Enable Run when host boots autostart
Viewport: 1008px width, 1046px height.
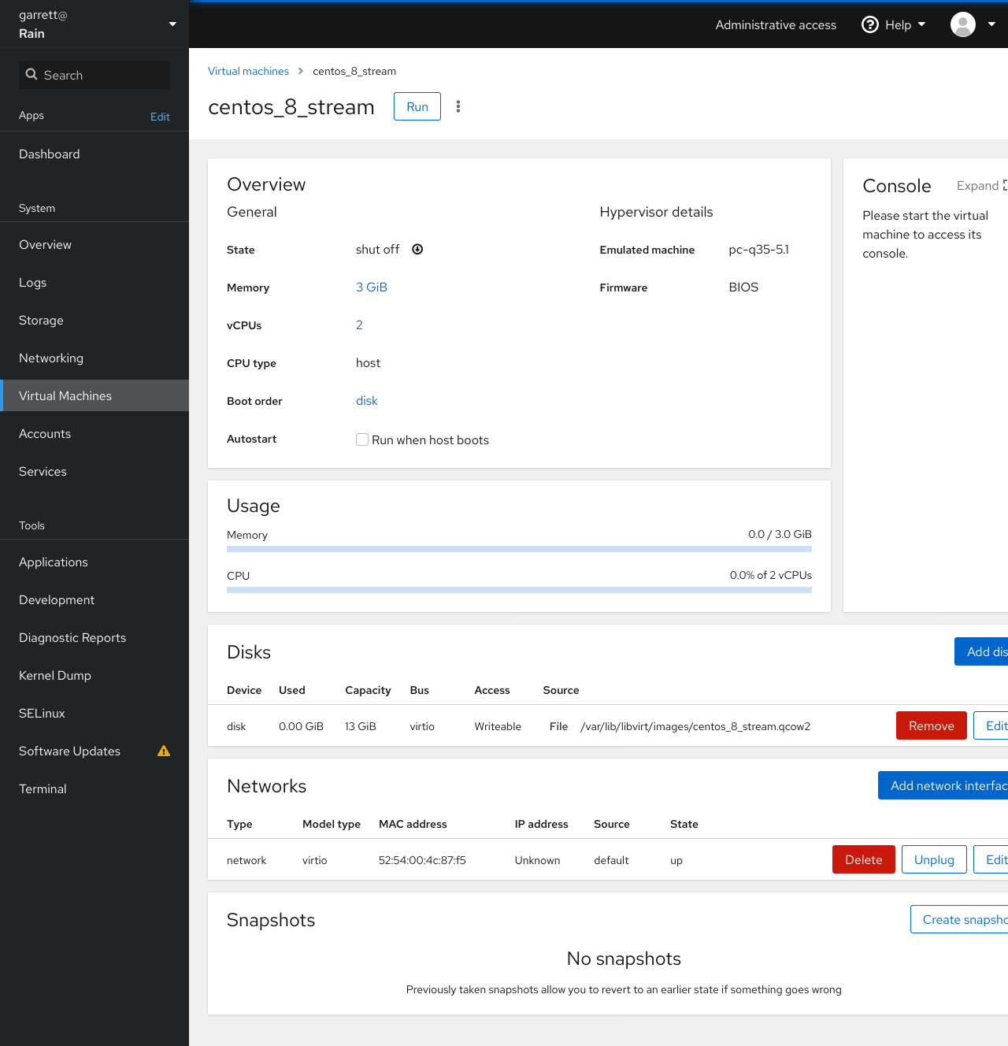pyautogui.click(x=362, y=440)
